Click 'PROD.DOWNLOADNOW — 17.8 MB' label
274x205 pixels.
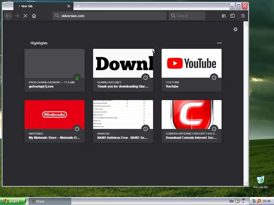[x=52, y=82]
